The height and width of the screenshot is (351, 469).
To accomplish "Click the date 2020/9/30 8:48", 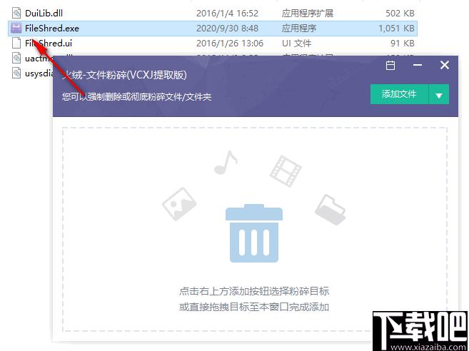I will [227, 28].
